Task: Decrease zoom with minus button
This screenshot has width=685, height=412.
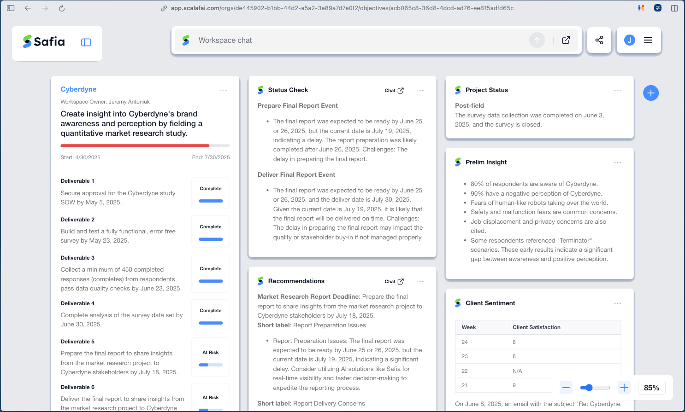Action: click(x=566, y=388)
